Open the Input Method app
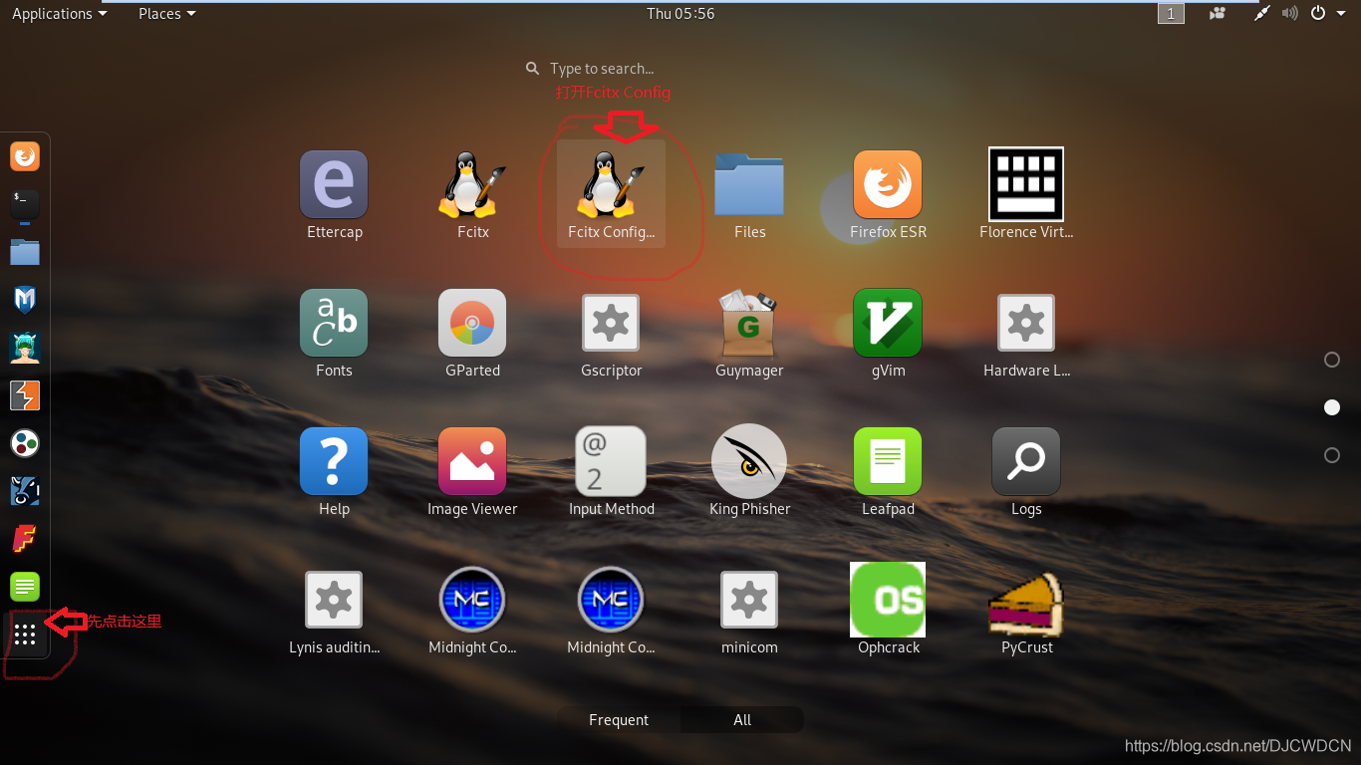The height and width of the screenshot is (765, 1361). tap(611, 472)
